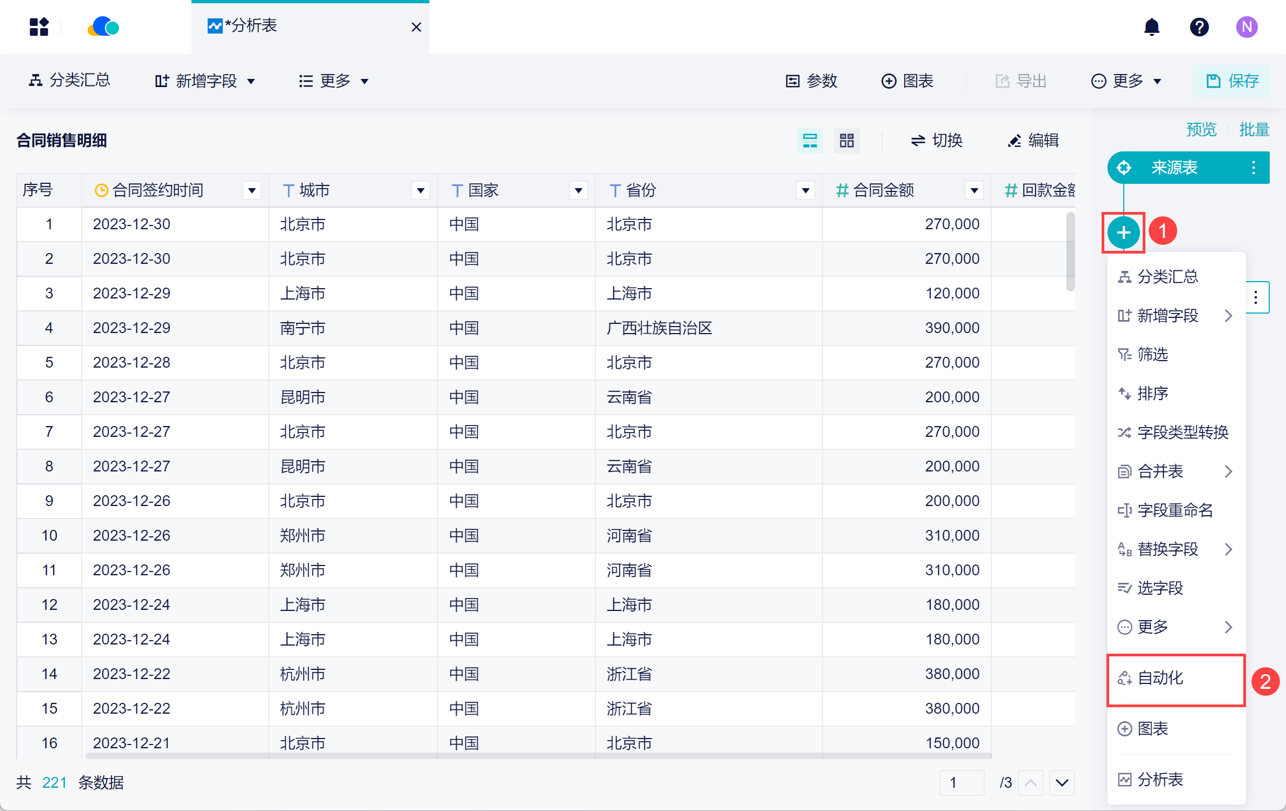Expand the 合并表 submenu item
The width and height of the screenshot is (1286, 811).
(1175, 471)
